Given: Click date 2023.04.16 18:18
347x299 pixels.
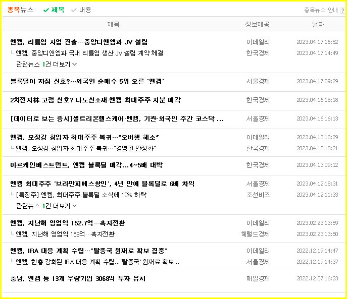Looking at the screenshot, I should 317,100.
